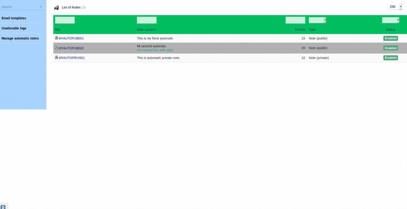The image size is (407, 209).
Task: Sort by the Note content column header
Action: click(x=146, y=30)
